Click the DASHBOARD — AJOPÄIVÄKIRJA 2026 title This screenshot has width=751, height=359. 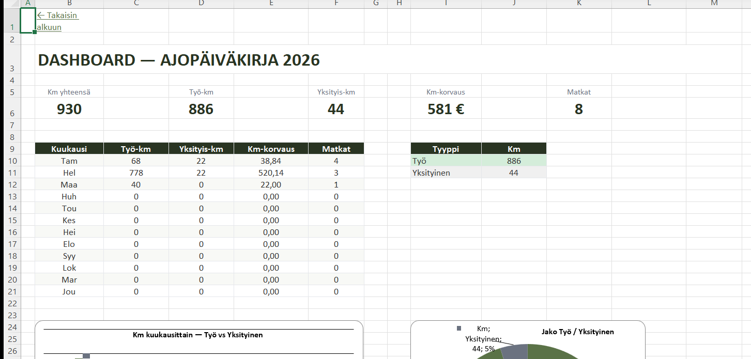[179, 60]
